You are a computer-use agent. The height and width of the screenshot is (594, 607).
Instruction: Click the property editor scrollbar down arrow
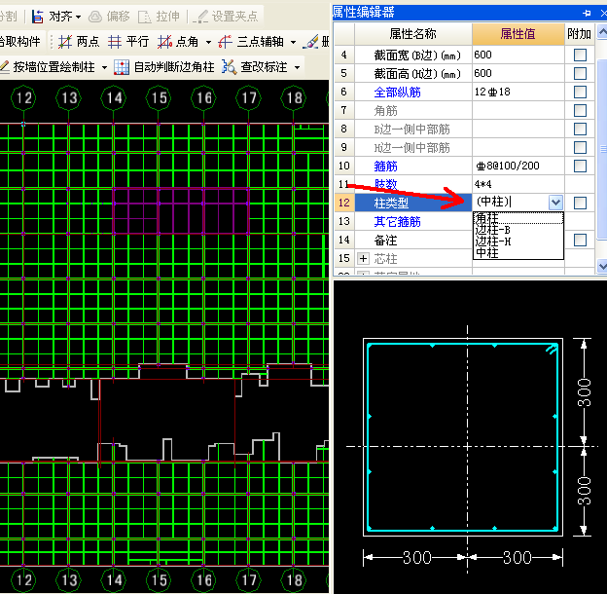click(601, 266)
